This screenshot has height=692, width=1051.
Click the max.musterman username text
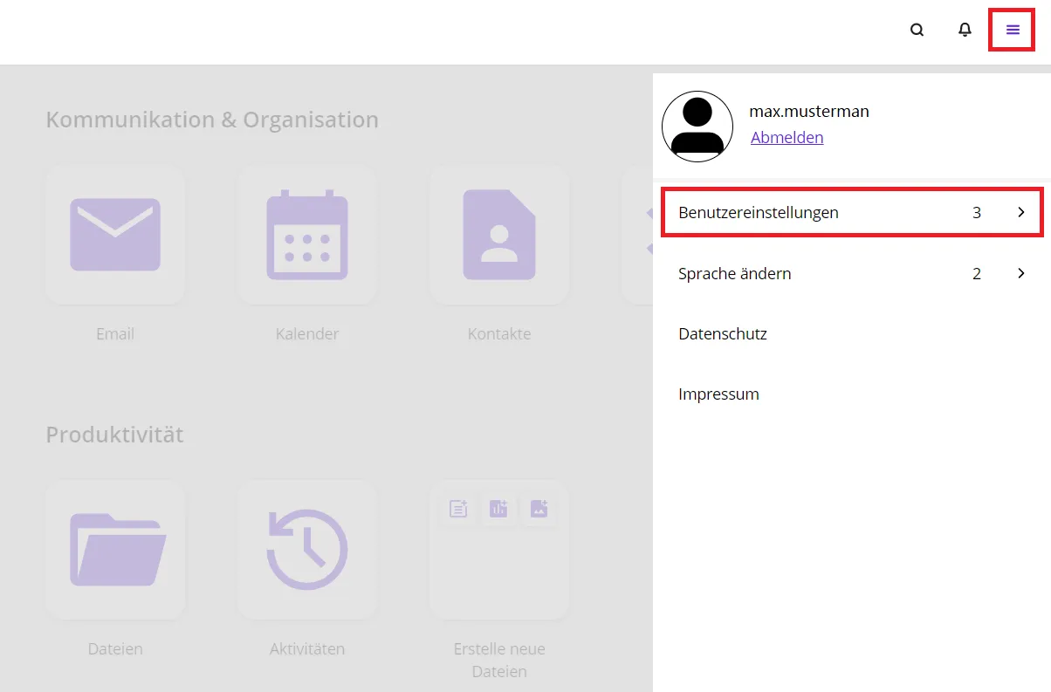pyautogui.click(x=808, y=111)
